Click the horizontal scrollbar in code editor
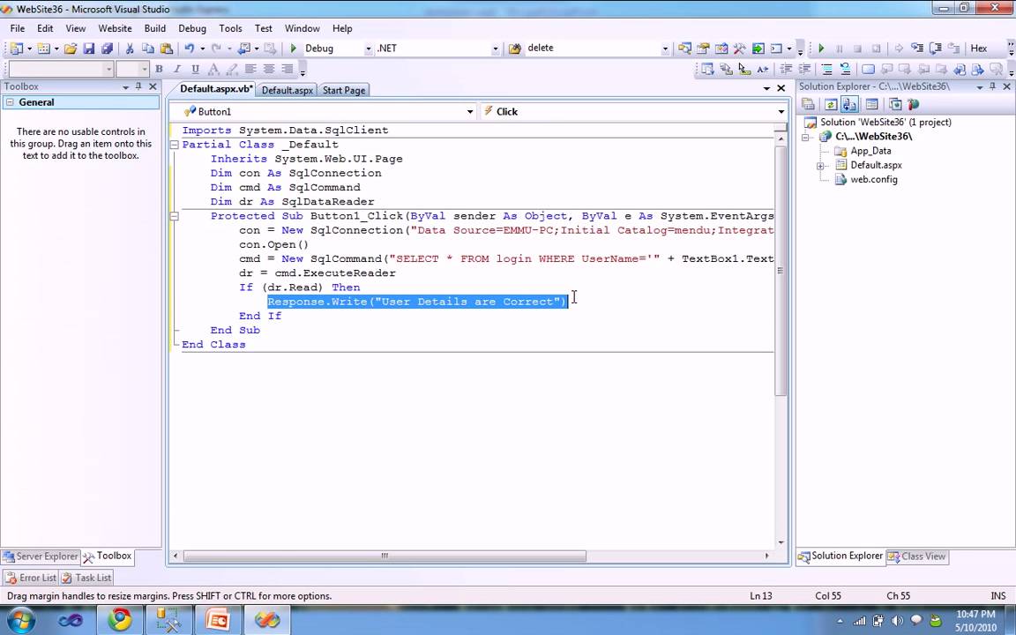Image resolution: width=1016 pixels, height=635 pixels. [385, 556]
